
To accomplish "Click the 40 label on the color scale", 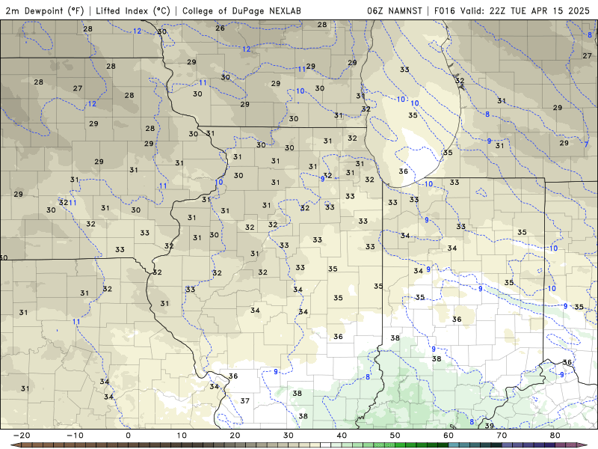I will tap(342, 436).
